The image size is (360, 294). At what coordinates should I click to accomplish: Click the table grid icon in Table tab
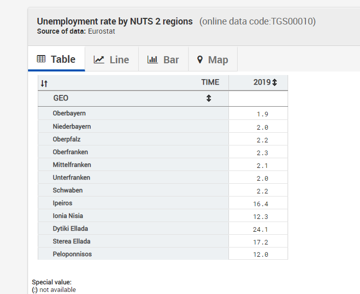tap(41, 59)
